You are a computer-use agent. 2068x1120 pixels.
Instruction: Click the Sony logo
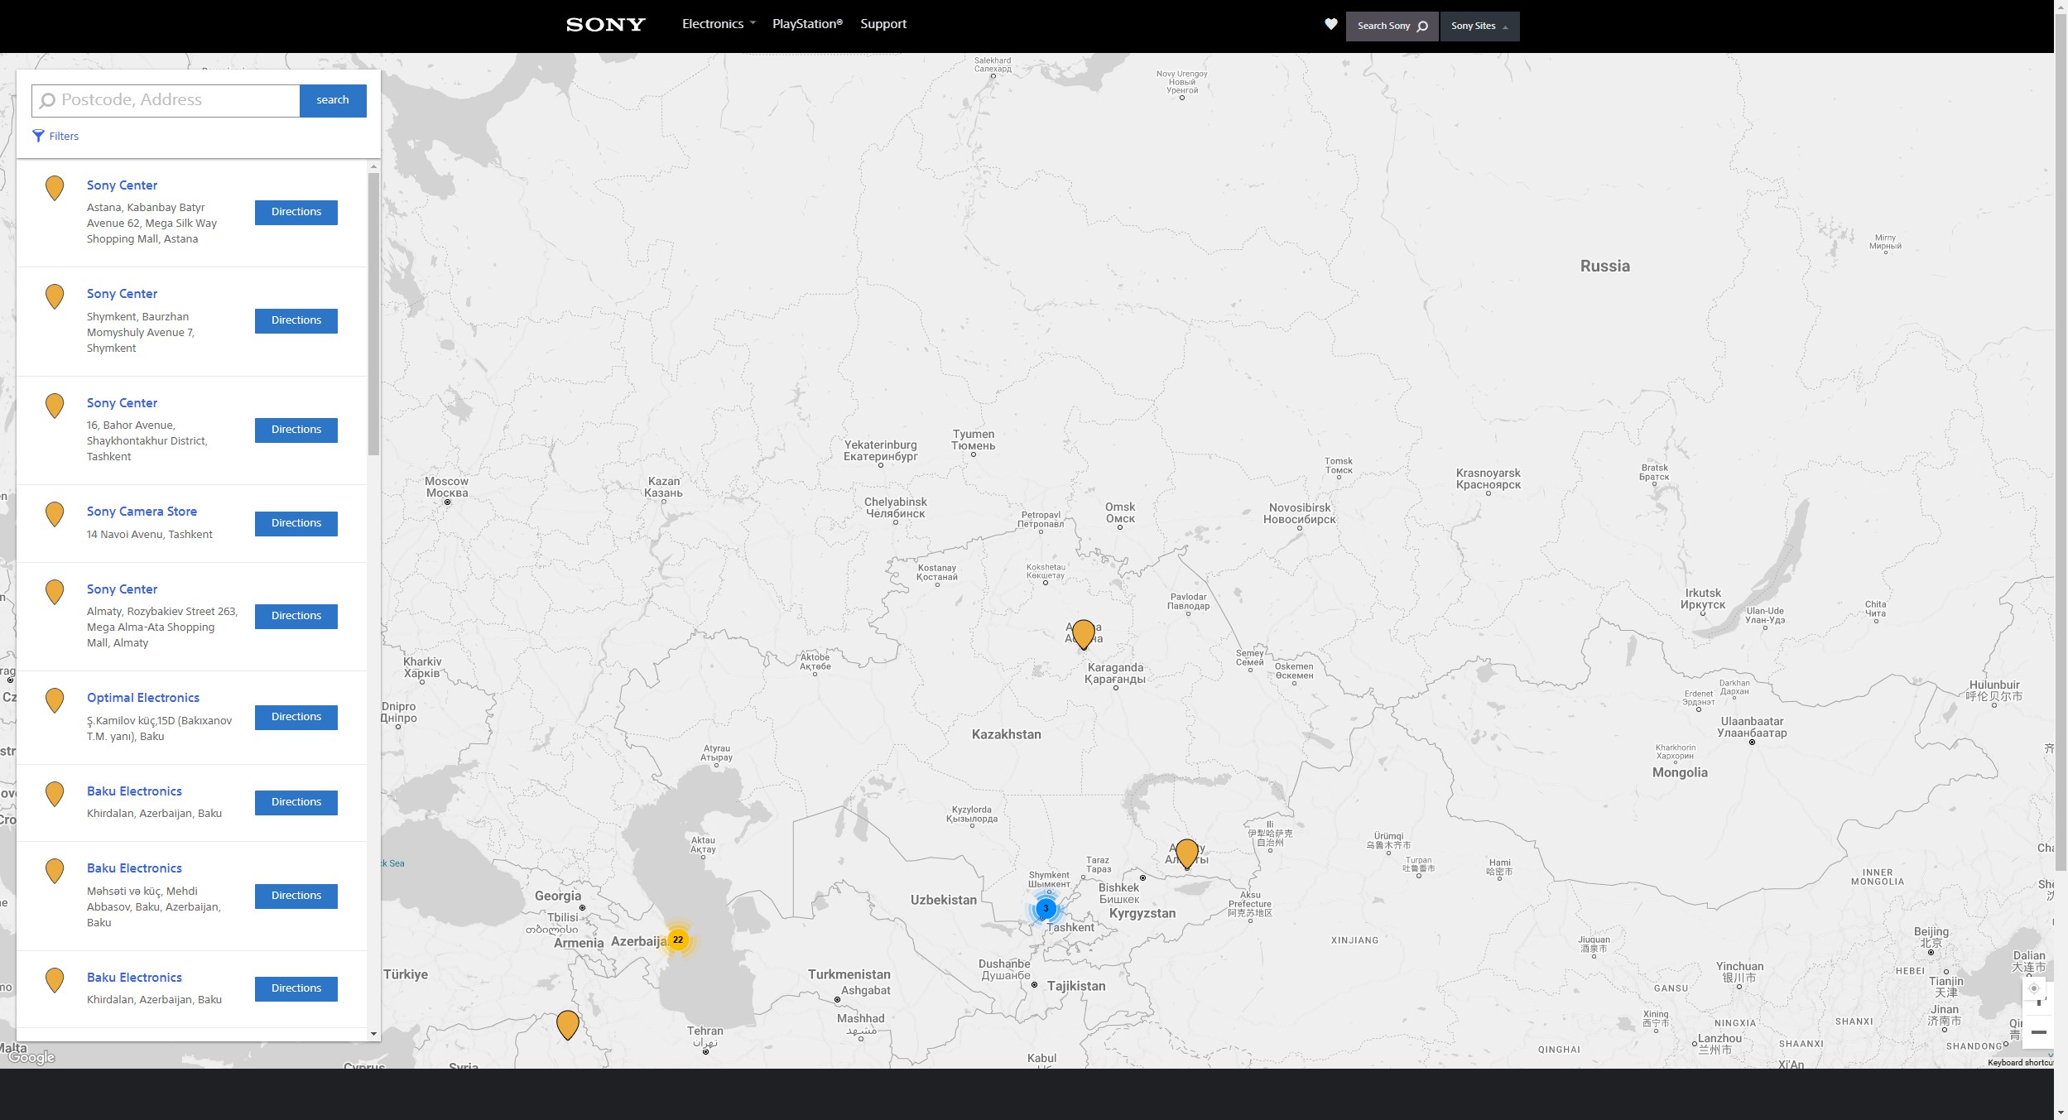[x=605, y=25]
